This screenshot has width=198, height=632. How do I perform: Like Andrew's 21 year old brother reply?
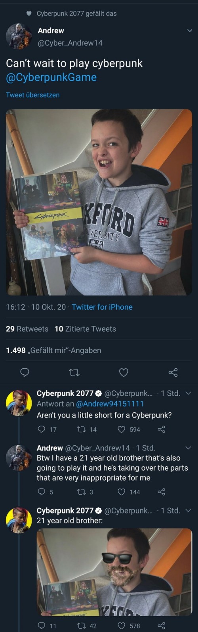pyautogui.click(x=122, y=492)
